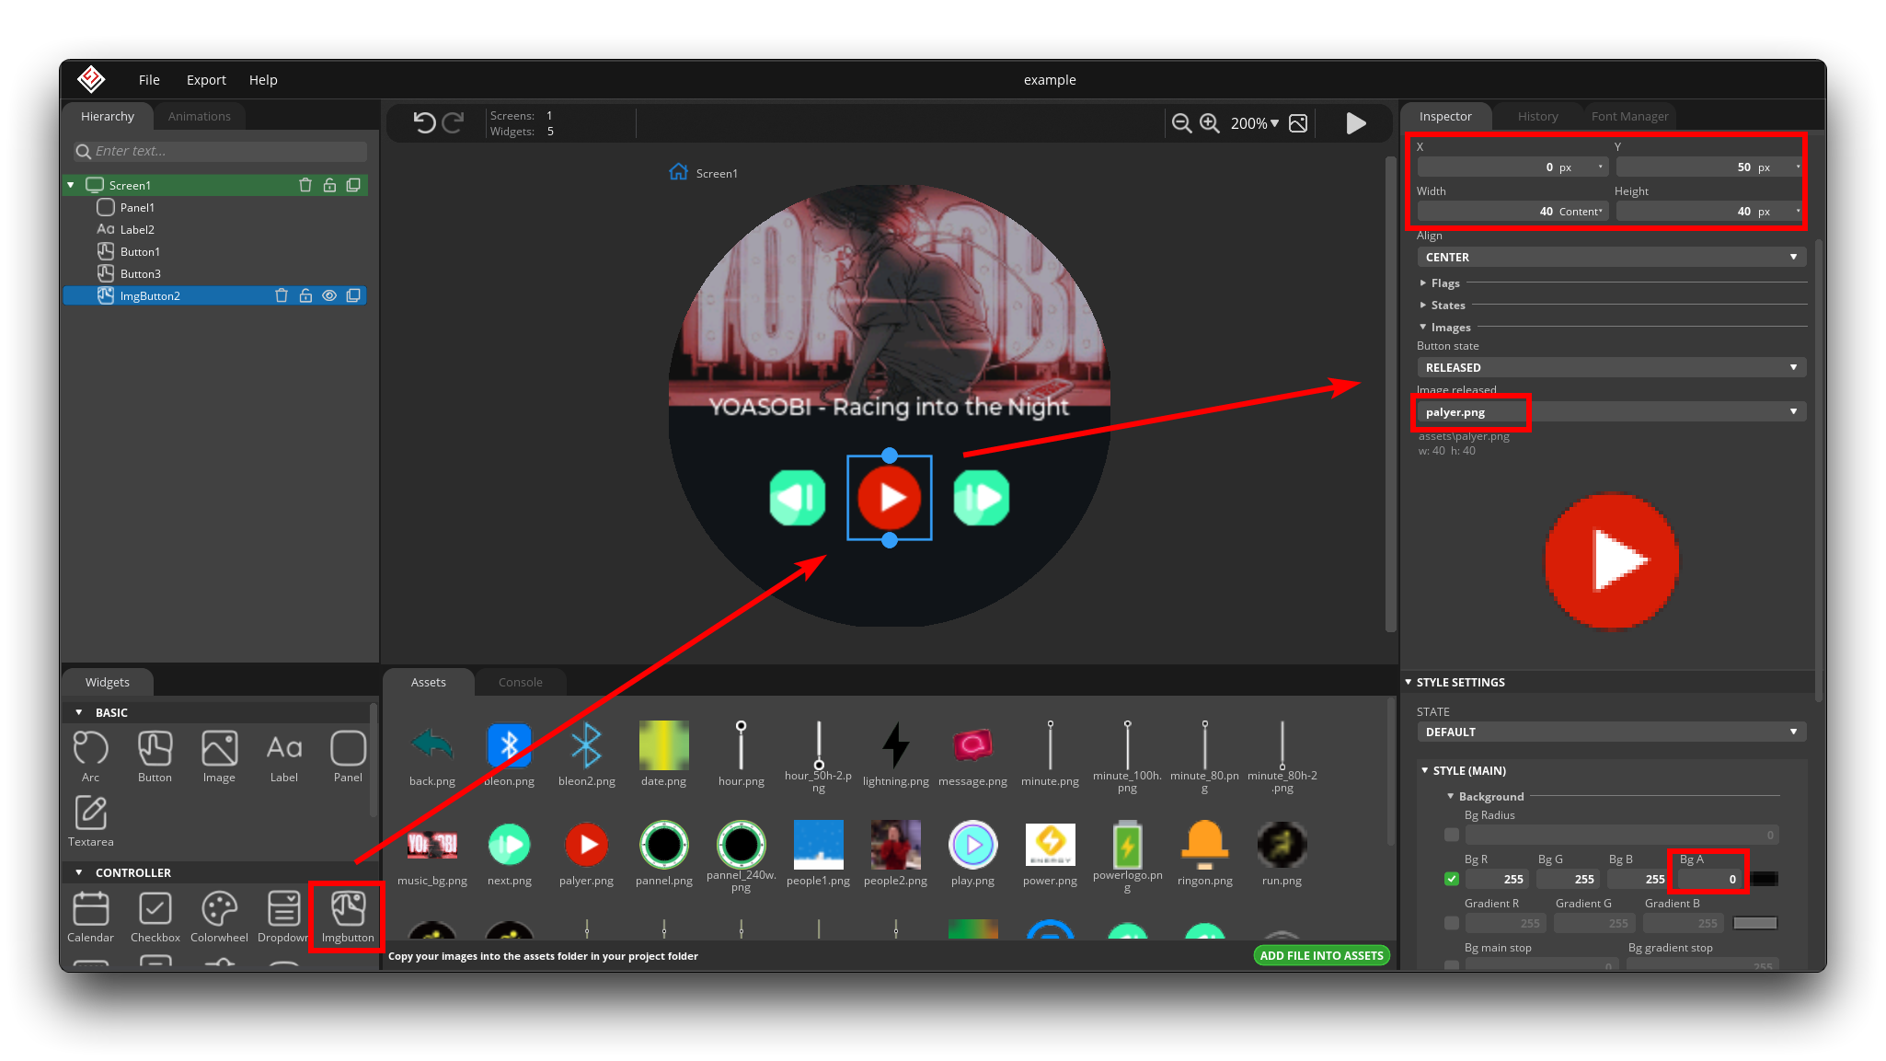The width and height of the screenshot is (1886, 1061).
Task: Collapse the Screen1 tree node
Action: pyautogui.click(x=71, y=185)
